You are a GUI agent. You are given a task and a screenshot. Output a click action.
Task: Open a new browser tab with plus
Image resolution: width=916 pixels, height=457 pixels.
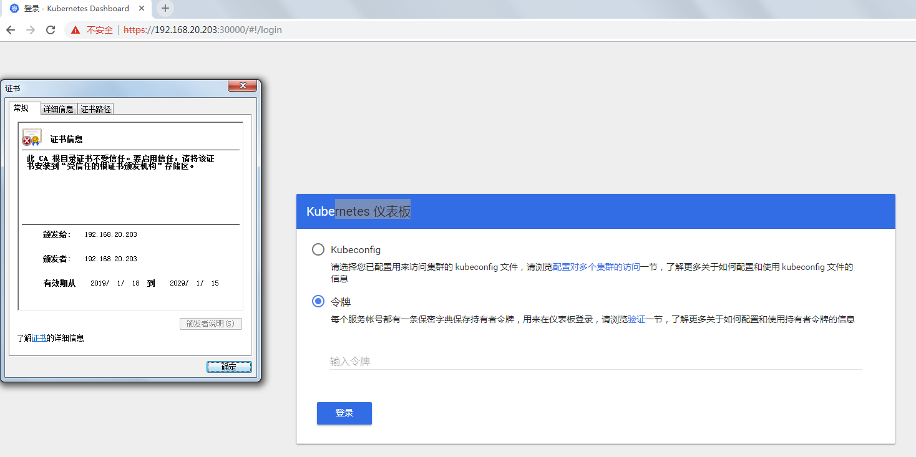[165, 8]
